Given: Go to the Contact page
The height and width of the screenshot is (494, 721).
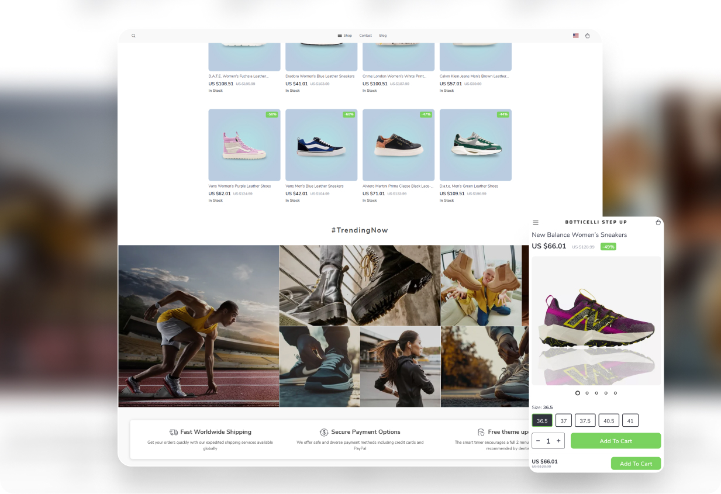Looking at the screenshot, I should click(x=365, y=36).
